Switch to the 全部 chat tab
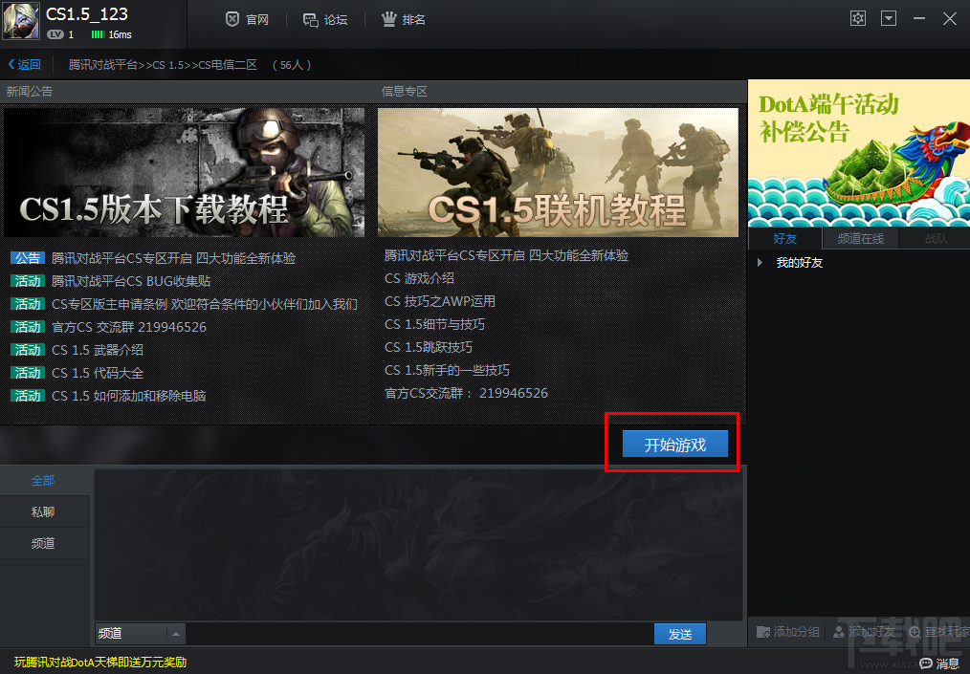This screenshot has width=970, height=674. click(43, 480)
